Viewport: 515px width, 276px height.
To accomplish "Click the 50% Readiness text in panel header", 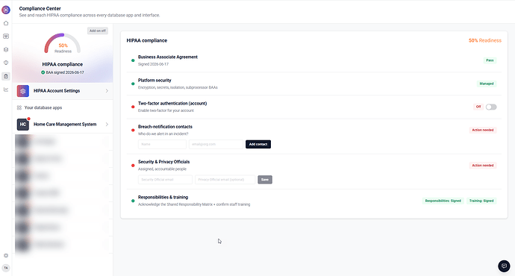I will (x=485, y=40).
